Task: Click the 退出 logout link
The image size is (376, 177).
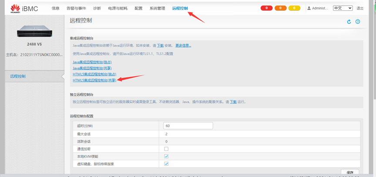Action: coord(360,8)
